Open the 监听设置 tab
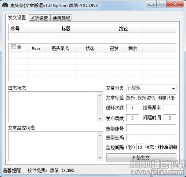The height and width of the screenshot is (177, 186). click(39, 18)
